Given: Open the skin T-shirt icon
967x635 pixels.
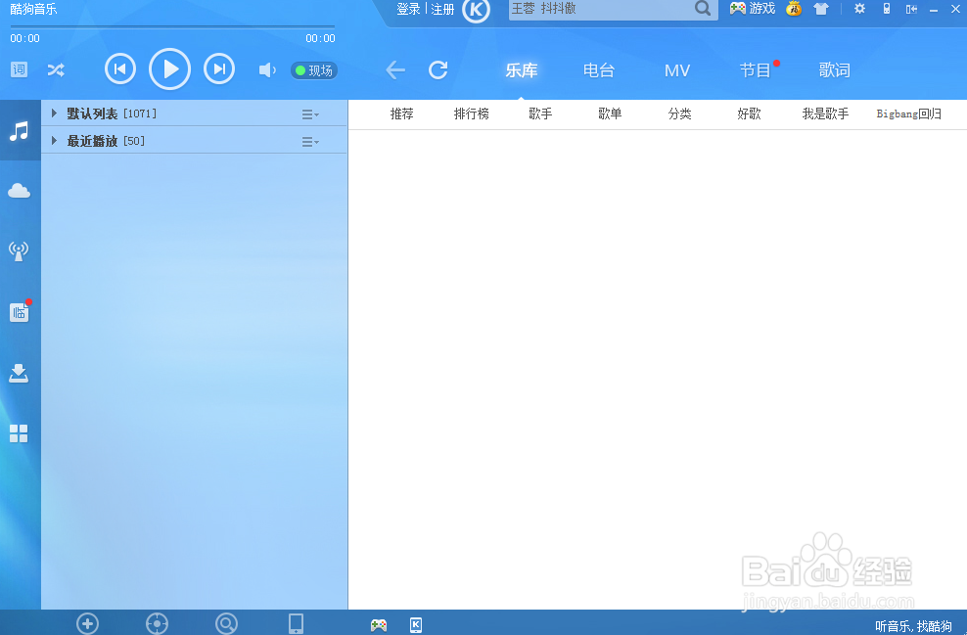Looking at the screenshot, I should (821, 9).
